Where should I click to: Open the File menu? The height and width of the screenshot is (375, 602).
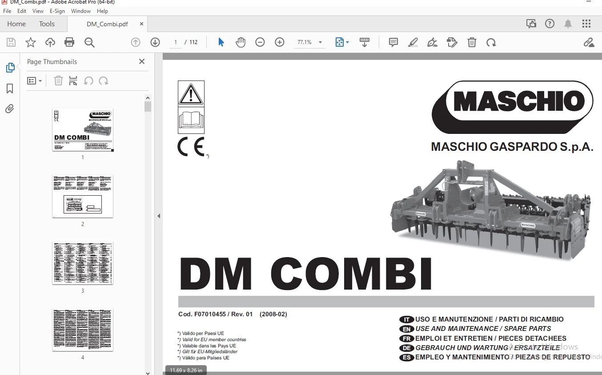[x=7, y=11]
